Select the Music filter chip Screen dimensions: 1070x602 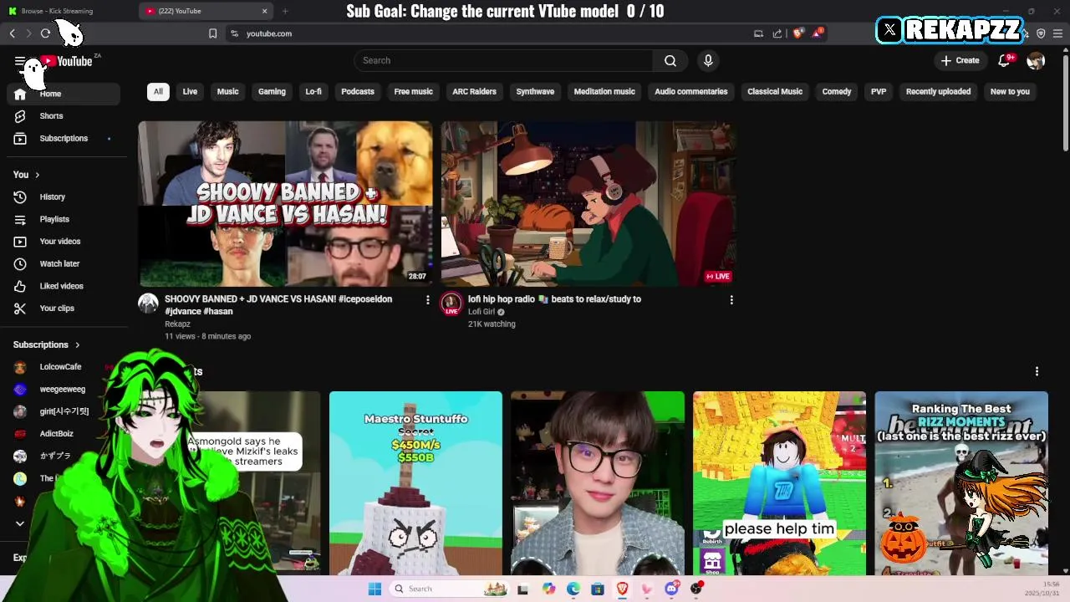[227, 91]
